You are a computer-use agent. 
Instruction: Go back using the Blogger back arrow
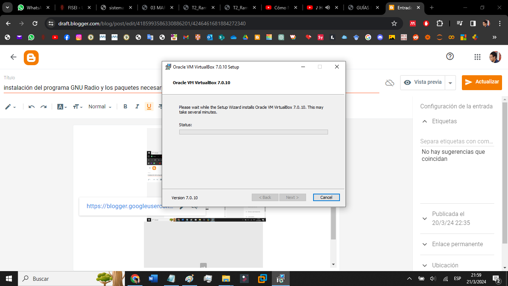click(13, 57)
